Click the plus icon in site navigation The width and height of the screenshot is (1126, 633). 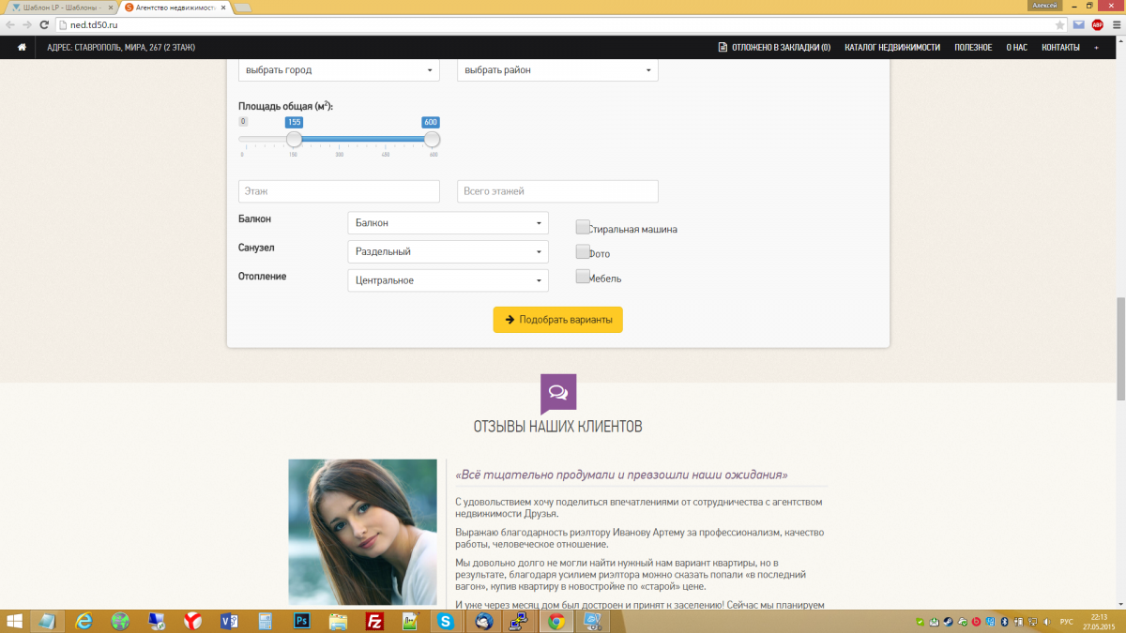(x=1096, y=47)
